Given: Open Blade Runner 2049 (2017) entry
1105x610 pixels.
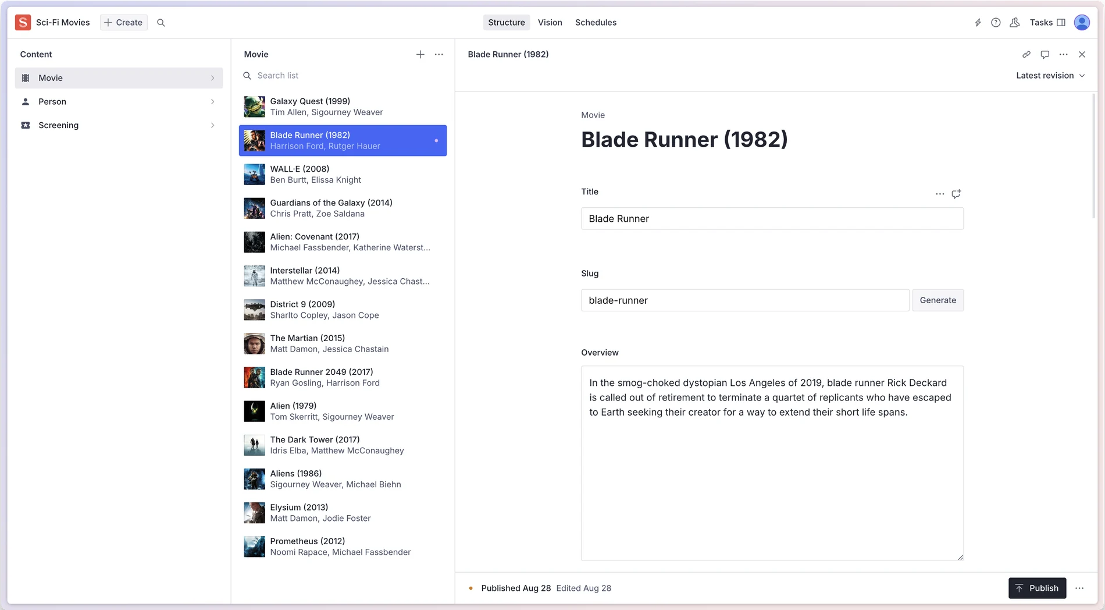Looking at the screenshot, I should point(343,378).
